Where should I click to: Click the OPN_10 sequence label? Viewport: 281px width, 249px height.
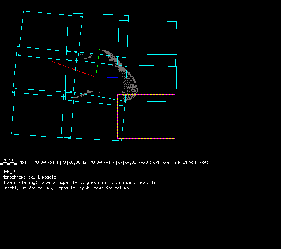pyautogui.click(x=9, y=172)
